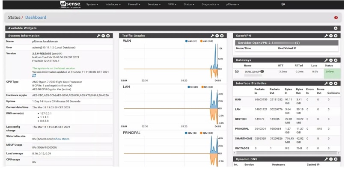Minimize the OpenVPN widget

click(x=331, y=36)
